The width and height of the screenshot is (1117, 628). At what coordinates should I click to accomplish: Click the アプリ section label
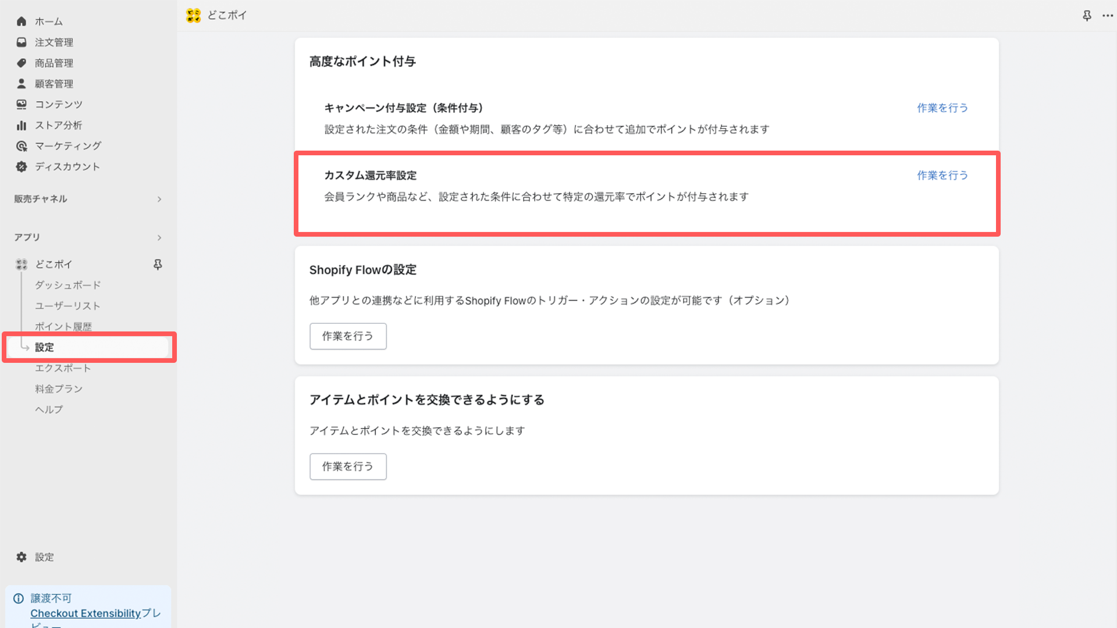[x=27, y=237]
